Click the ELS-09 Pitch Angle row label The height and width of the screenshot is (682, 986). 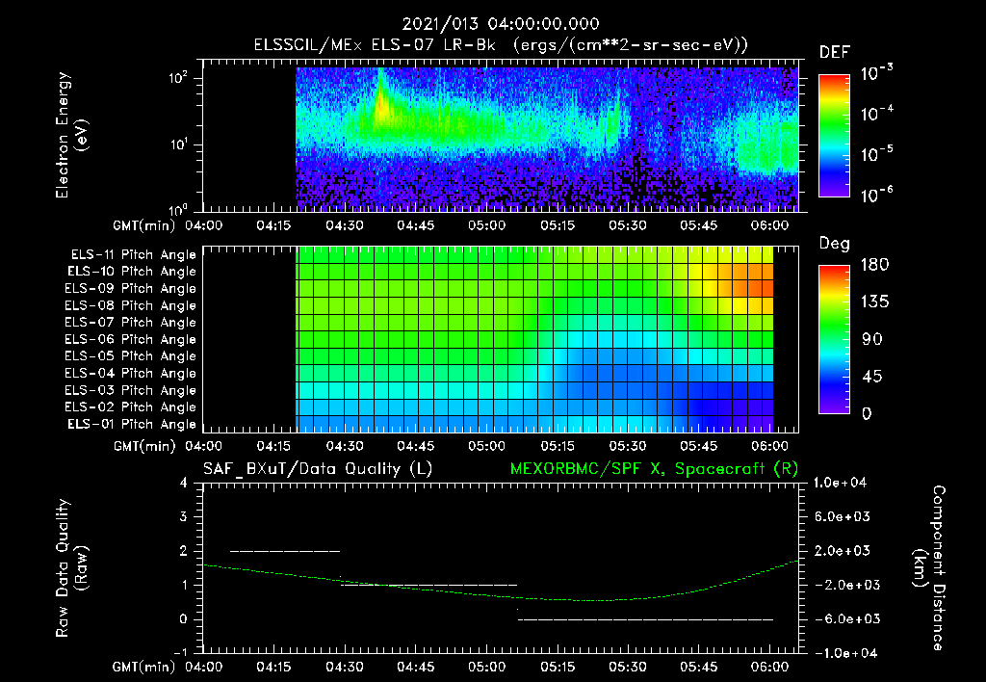[130, 288]
